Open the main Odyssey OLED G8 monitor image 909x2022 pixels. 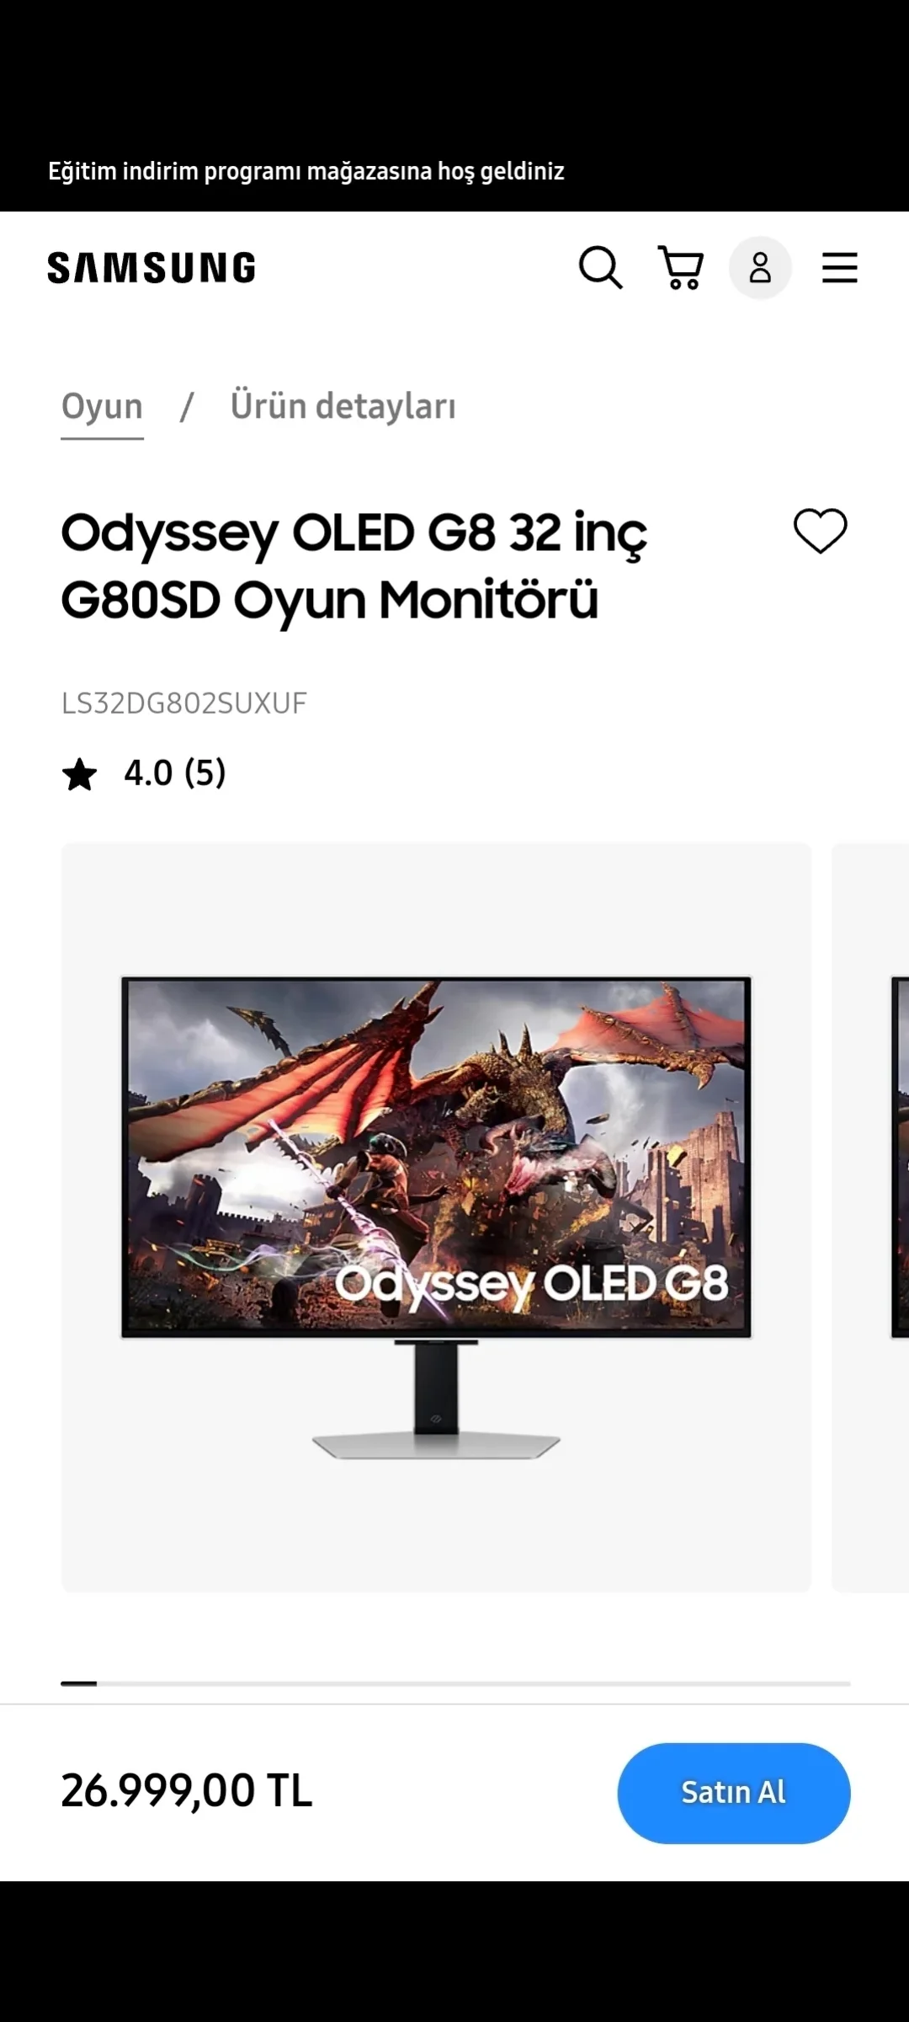tap(436, 1217)
